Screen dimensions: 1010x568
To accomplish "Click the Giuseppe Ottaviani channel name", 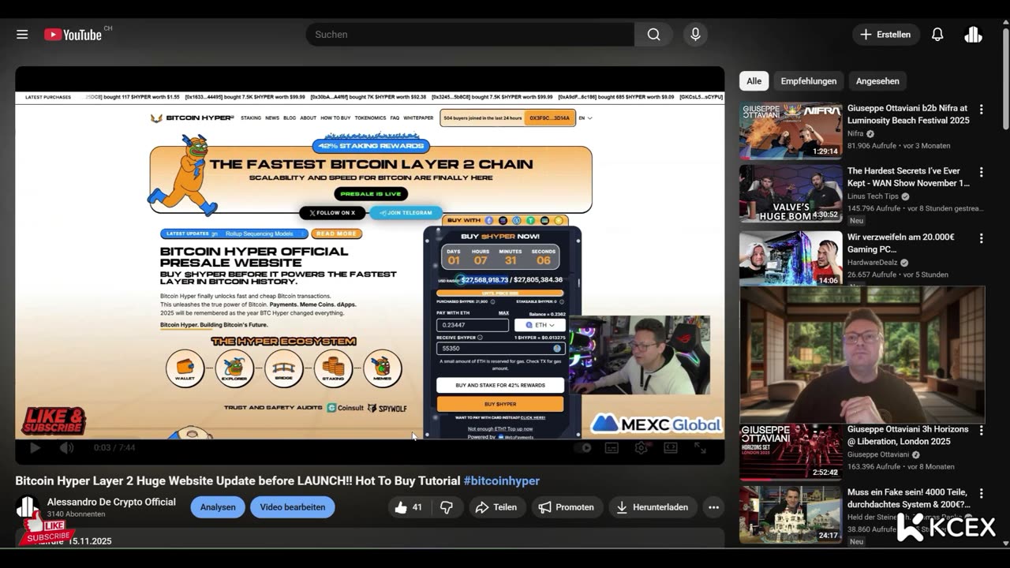I will (x=878, y=455).
